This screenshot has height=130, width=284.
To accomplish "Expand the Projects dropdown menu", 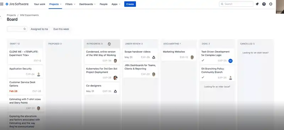I will 55,4.
